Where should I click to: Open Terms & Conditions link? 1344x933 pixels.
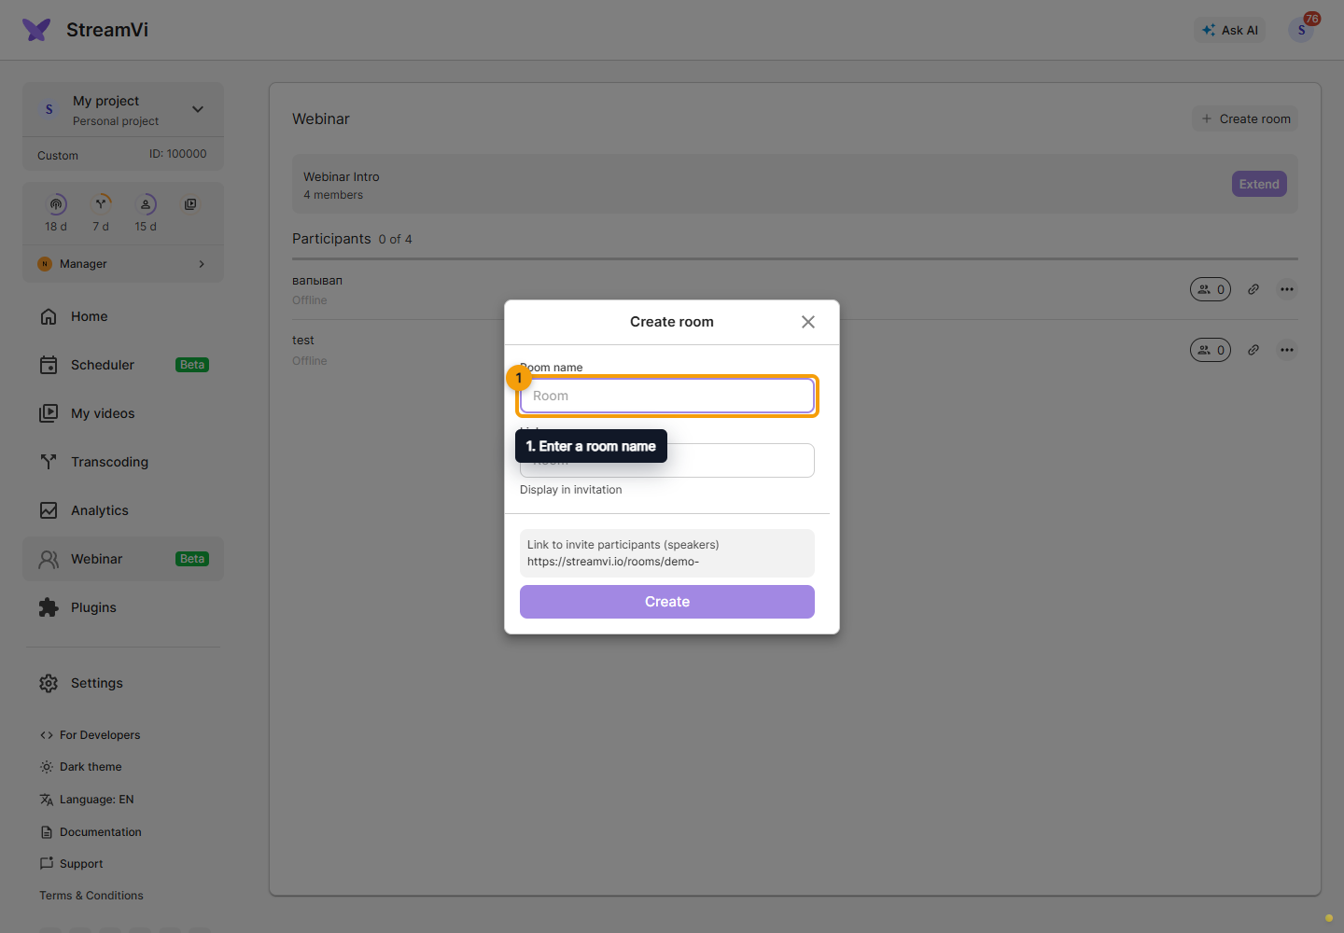pos(91,896)
